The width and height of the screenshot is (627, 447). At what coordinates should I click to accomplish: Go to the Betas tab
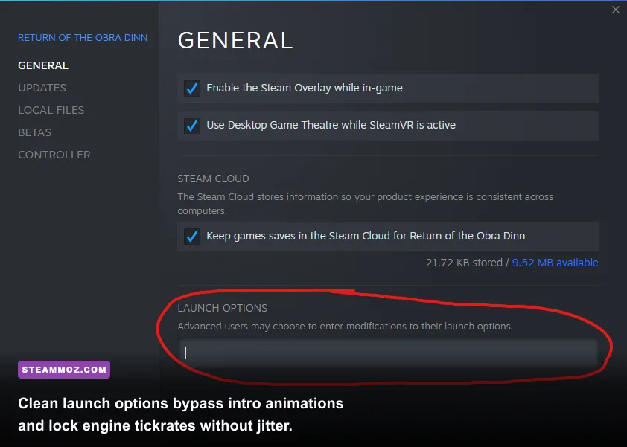pos(34,132)
